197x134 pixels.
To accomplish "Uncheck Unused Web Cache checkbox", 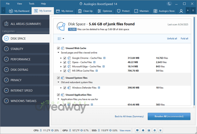I will (58, 48).
